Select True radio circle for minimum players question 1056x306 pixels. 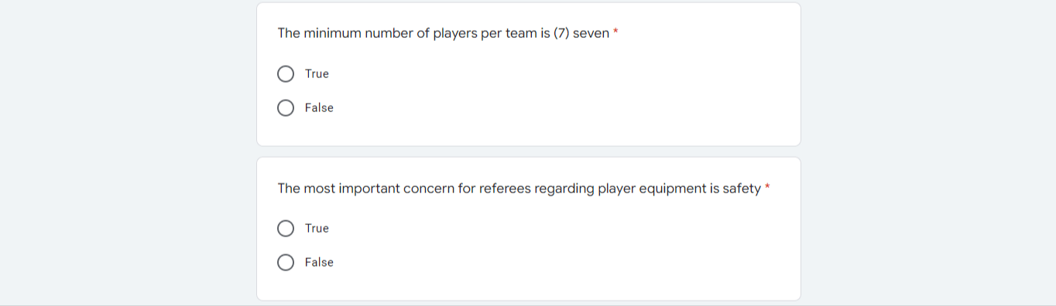286,74
